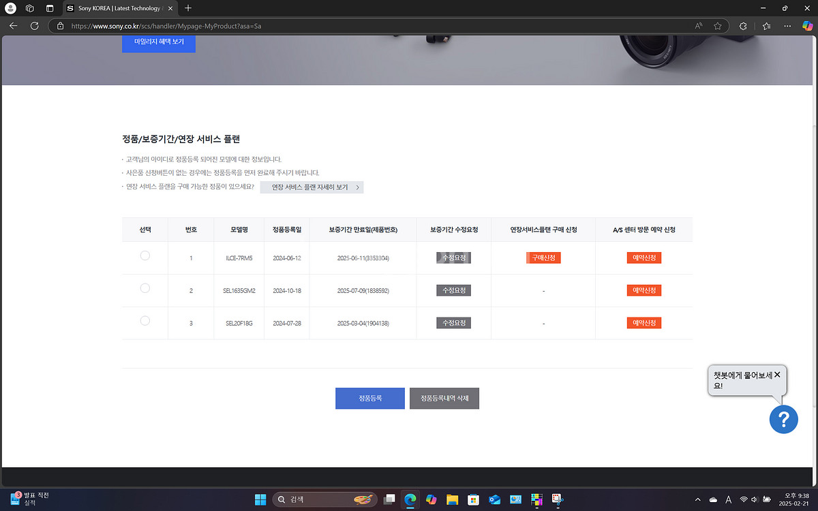Click 예약신청 for SEL20F18G row
Screen dimensions: 818x511
point(644,323)
